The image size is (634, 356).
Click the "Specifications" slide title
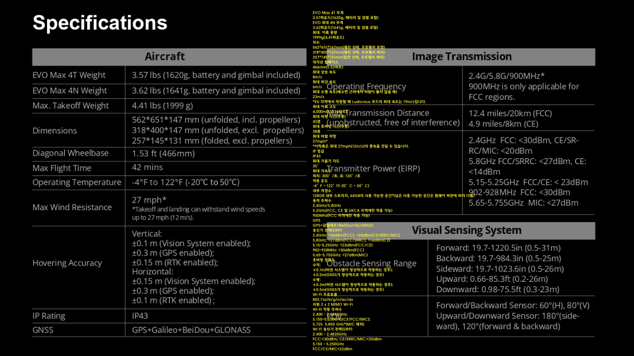pos(100,23)
